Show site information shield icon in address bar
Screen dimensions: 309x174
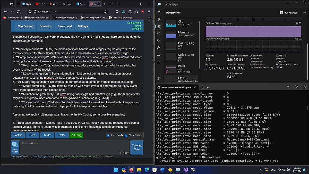point(30,12)
